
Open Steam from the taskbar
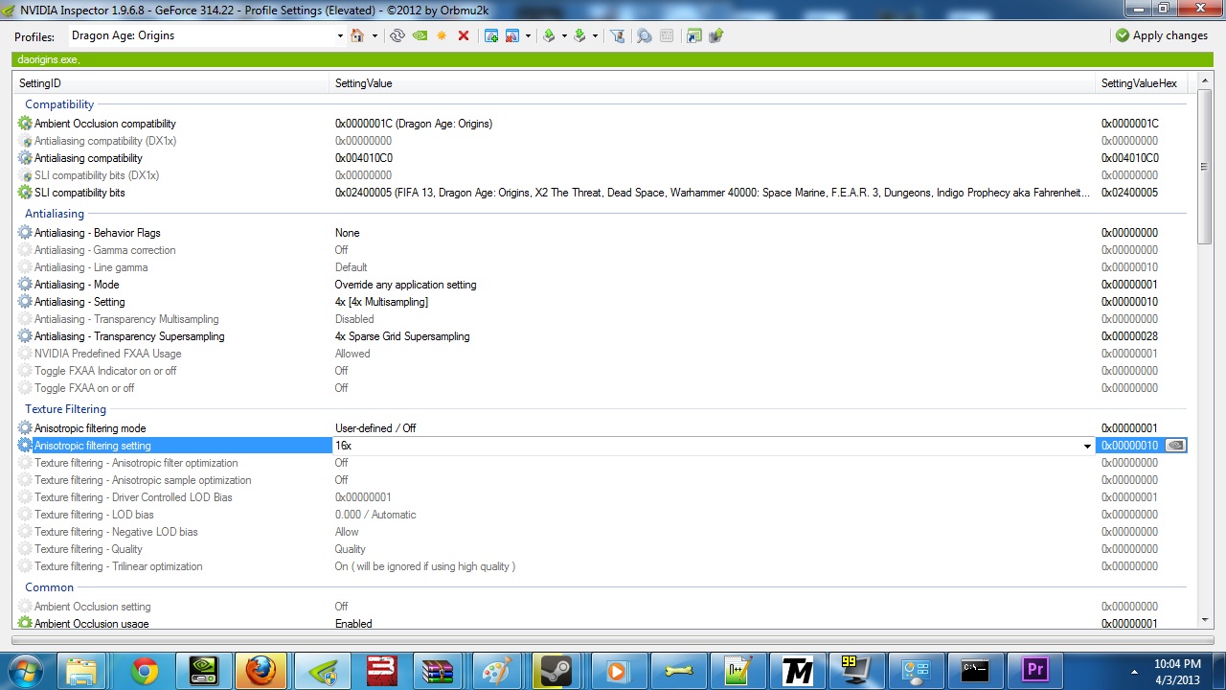tap(555, 671)
